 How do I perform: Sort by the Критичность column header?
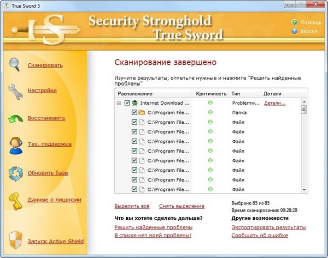click(x=210, y=93)
